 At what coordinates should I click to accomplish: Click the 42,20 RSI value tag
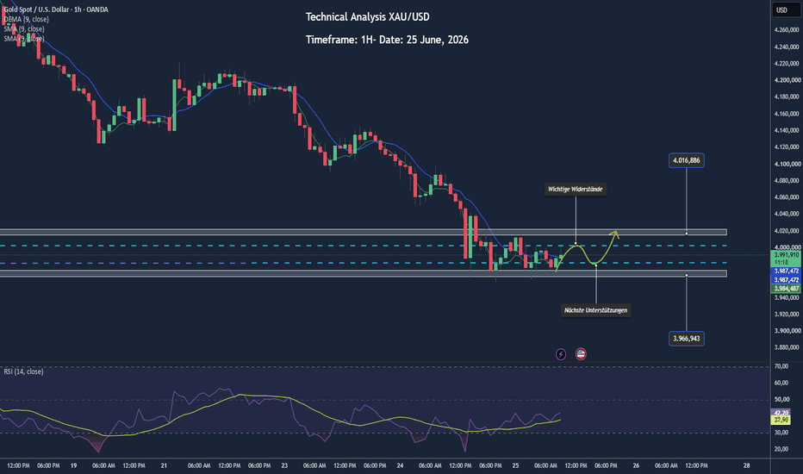[x=781, y=413]
